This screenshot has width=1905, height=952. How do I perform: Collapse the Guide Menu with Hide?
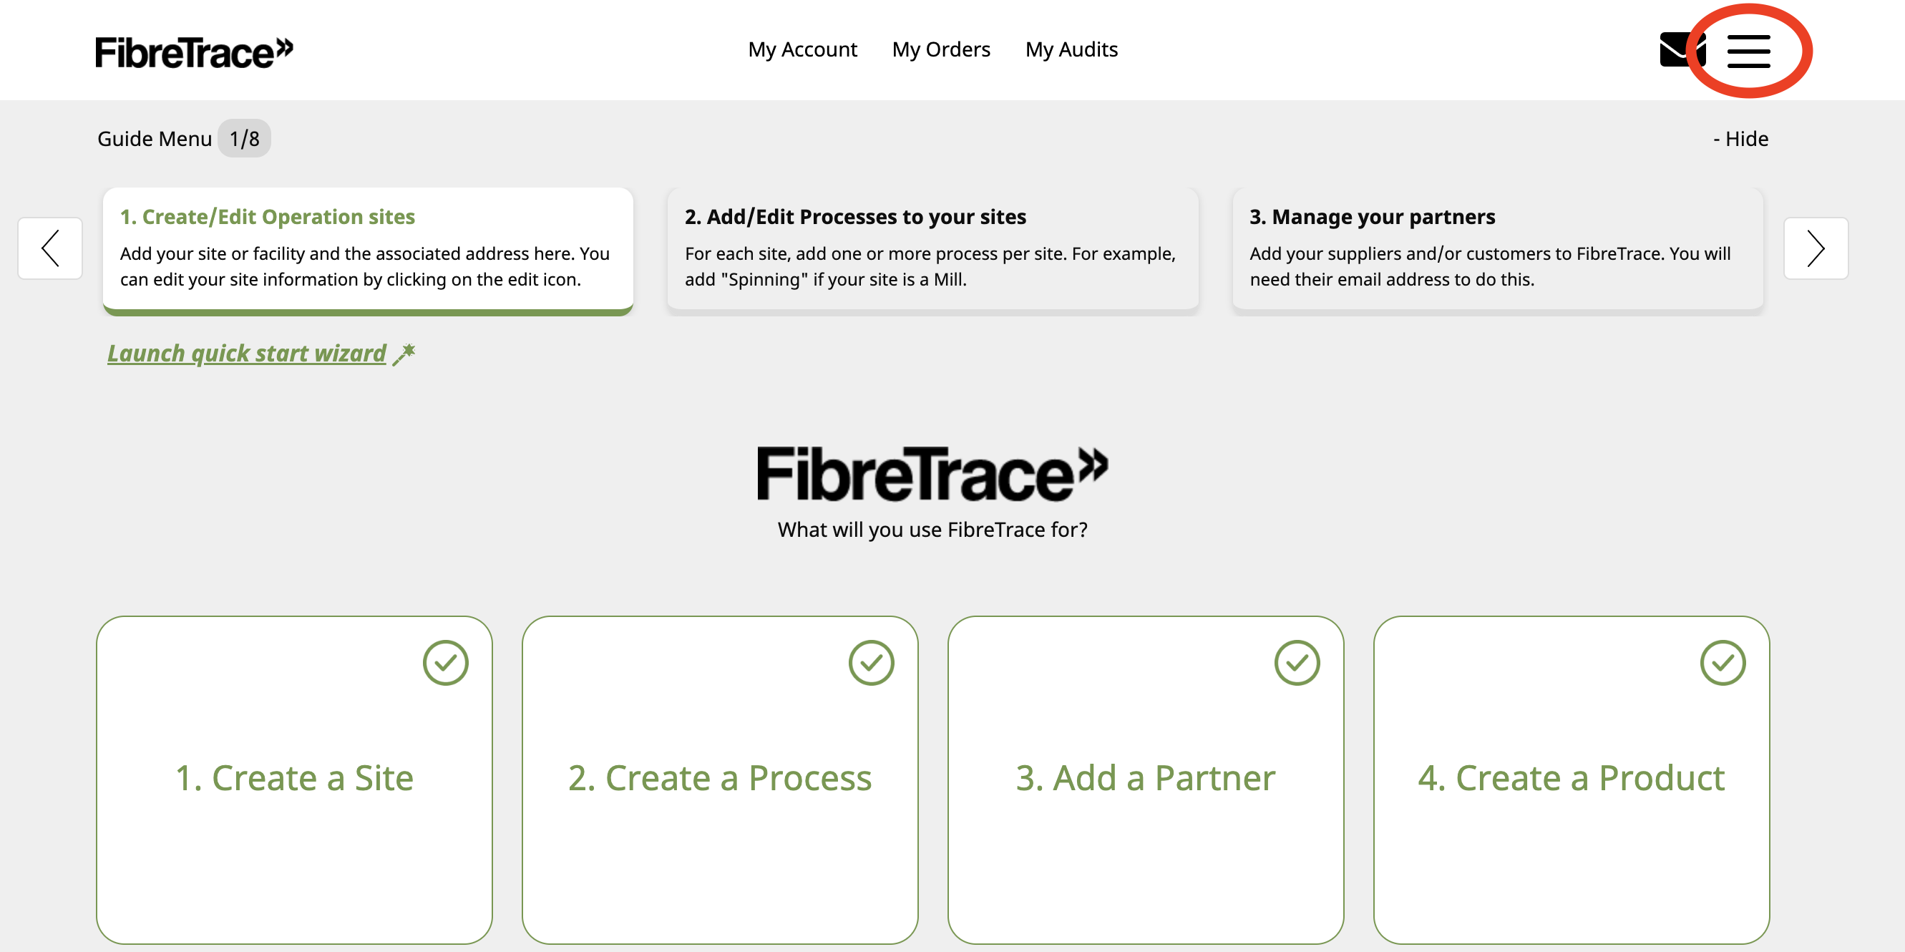1742,138
